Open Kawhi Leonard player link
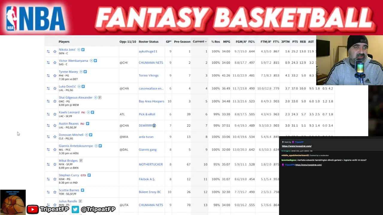This screenshot has width=383, height=215. [69, 112]
